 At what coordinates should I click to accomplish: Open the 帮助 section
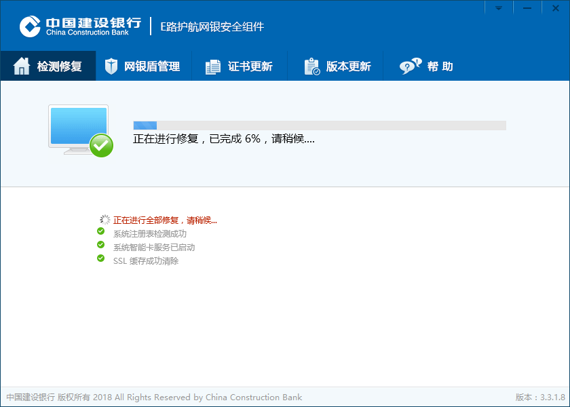pos(427,66)
